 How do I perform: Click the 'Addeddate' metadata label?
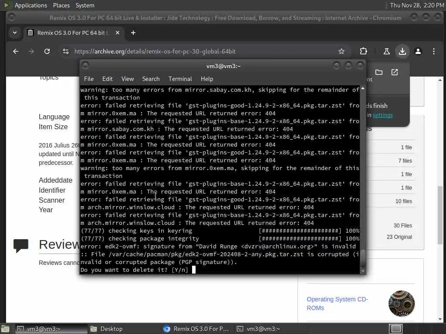point(55,180)
